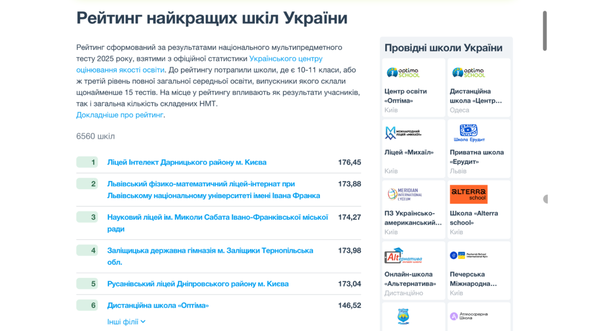Click the Докладніше про рейтинг link
589x331 pixels.
click(120, 115)
